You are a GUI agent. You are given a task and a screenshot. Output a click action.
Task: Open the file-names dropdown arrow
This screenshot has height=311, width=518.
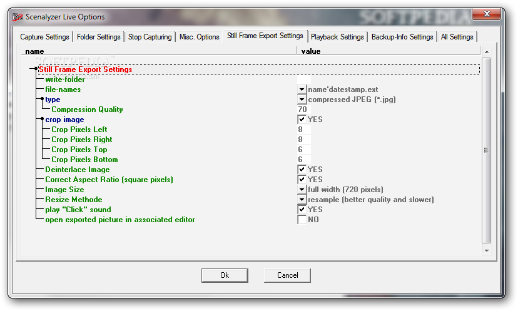click(x=302, y=89)
